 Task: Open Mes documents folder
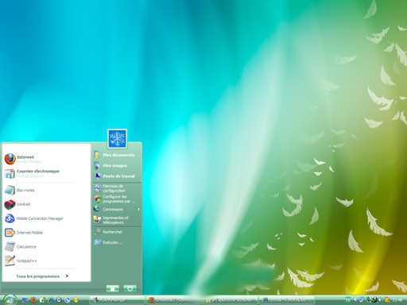[117, 155]
